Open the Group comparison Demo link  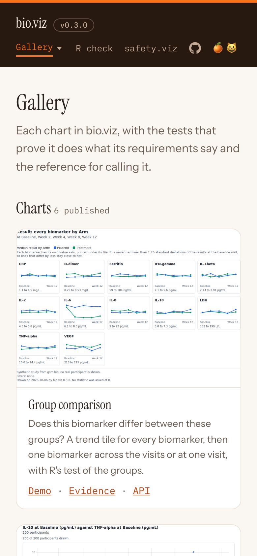40,491
